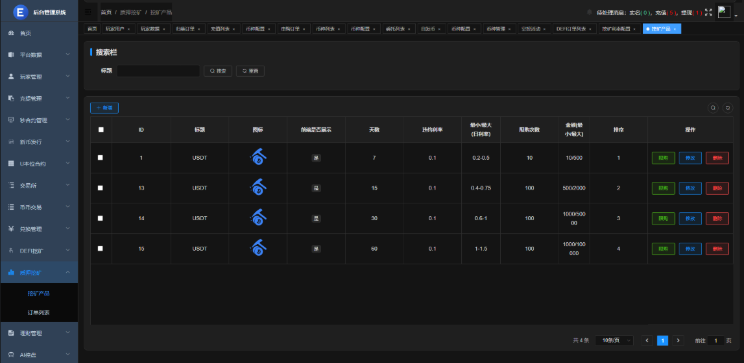
Task: Open 订单列表 in the sidebar submenu
Action: [x=38, y=313]
